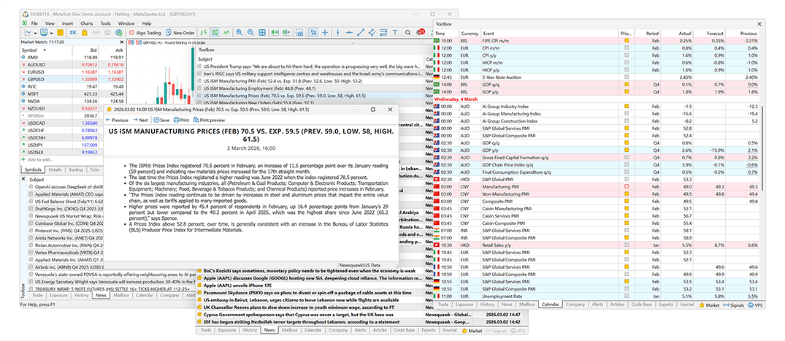Open Company tab in calendar window toolbox
This screenshot has width=785, height=341.
(x=575, y=304)
